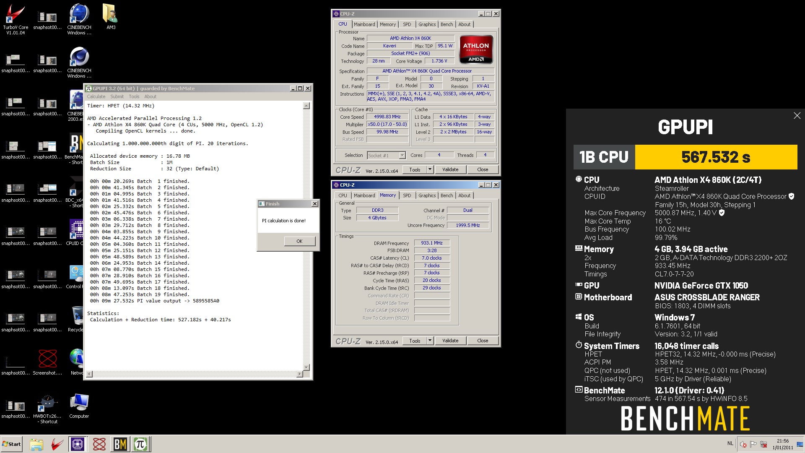Click the Windows Start button
This screenshot has width=805, height=453.
pos(11,444)
